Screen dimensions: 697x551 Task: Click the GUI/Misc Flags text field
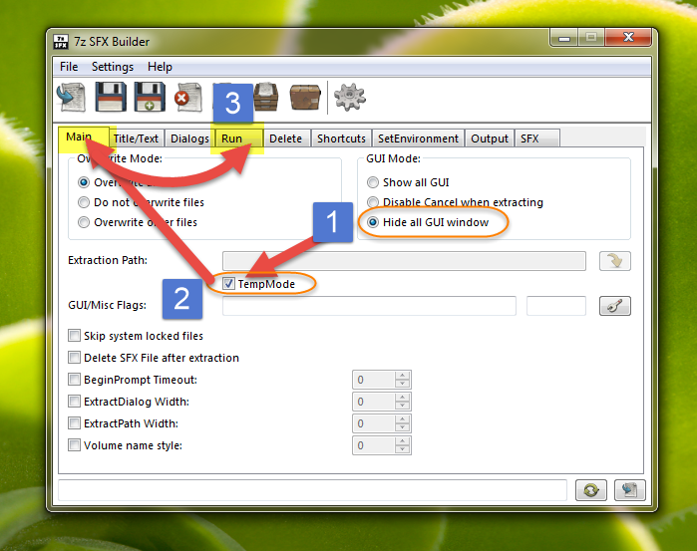click(369, 306)
